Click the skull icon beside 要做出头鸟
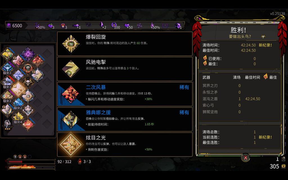The width and height of the screenshot is (288, 180). point(263,36)
